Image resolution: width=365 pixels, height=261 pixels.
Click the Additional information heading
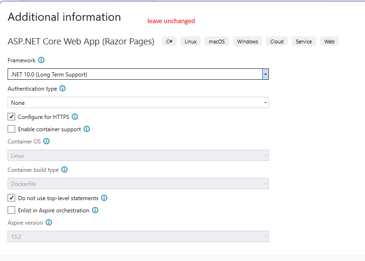pyautogui.click(x=64, y=17)
